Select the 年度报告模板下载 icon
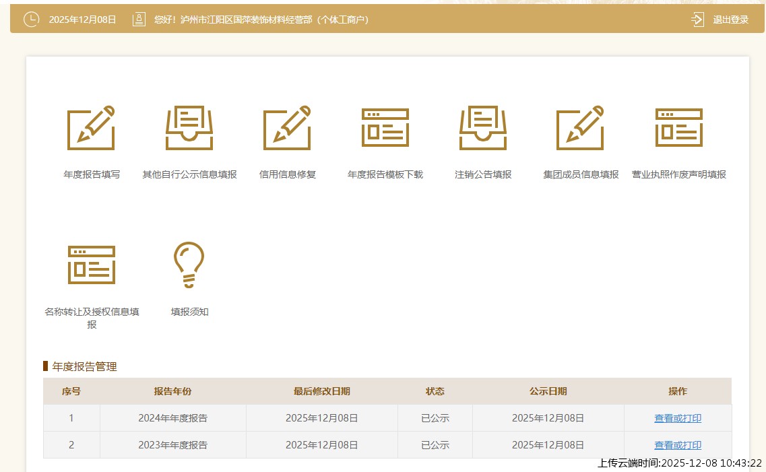The height and width of the screenshot is (472, 766). point(385,128)
